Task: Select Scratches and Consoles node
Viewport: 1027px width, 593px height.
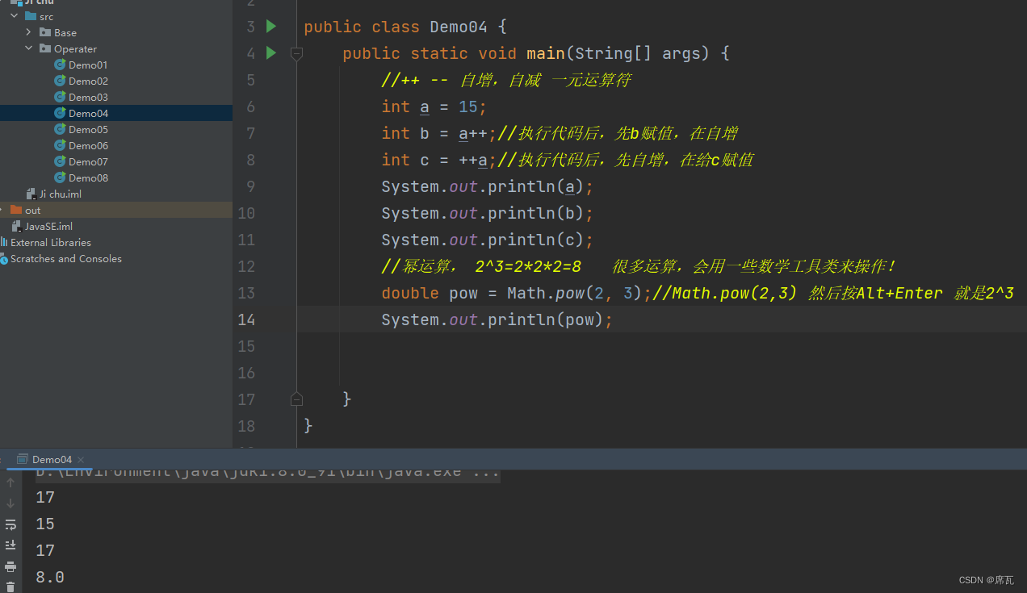Action: tap(66, 258)
